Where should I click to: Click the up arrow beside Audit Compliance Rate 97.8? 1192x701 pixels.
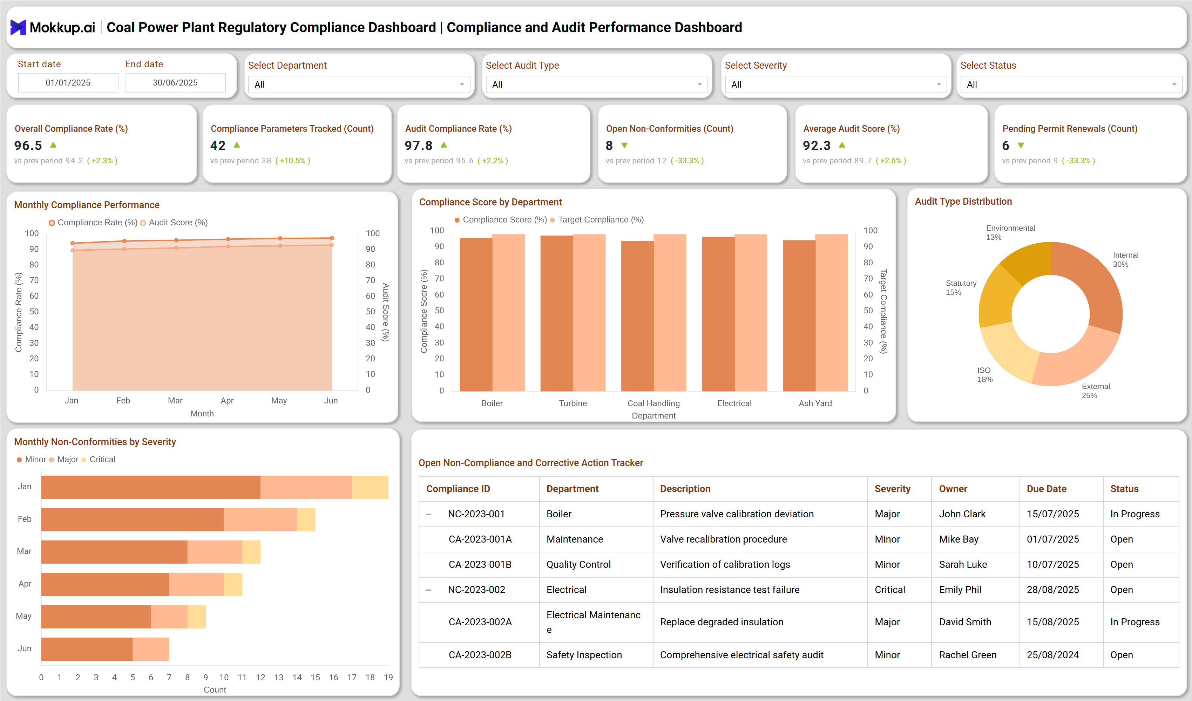coord(444,145)
